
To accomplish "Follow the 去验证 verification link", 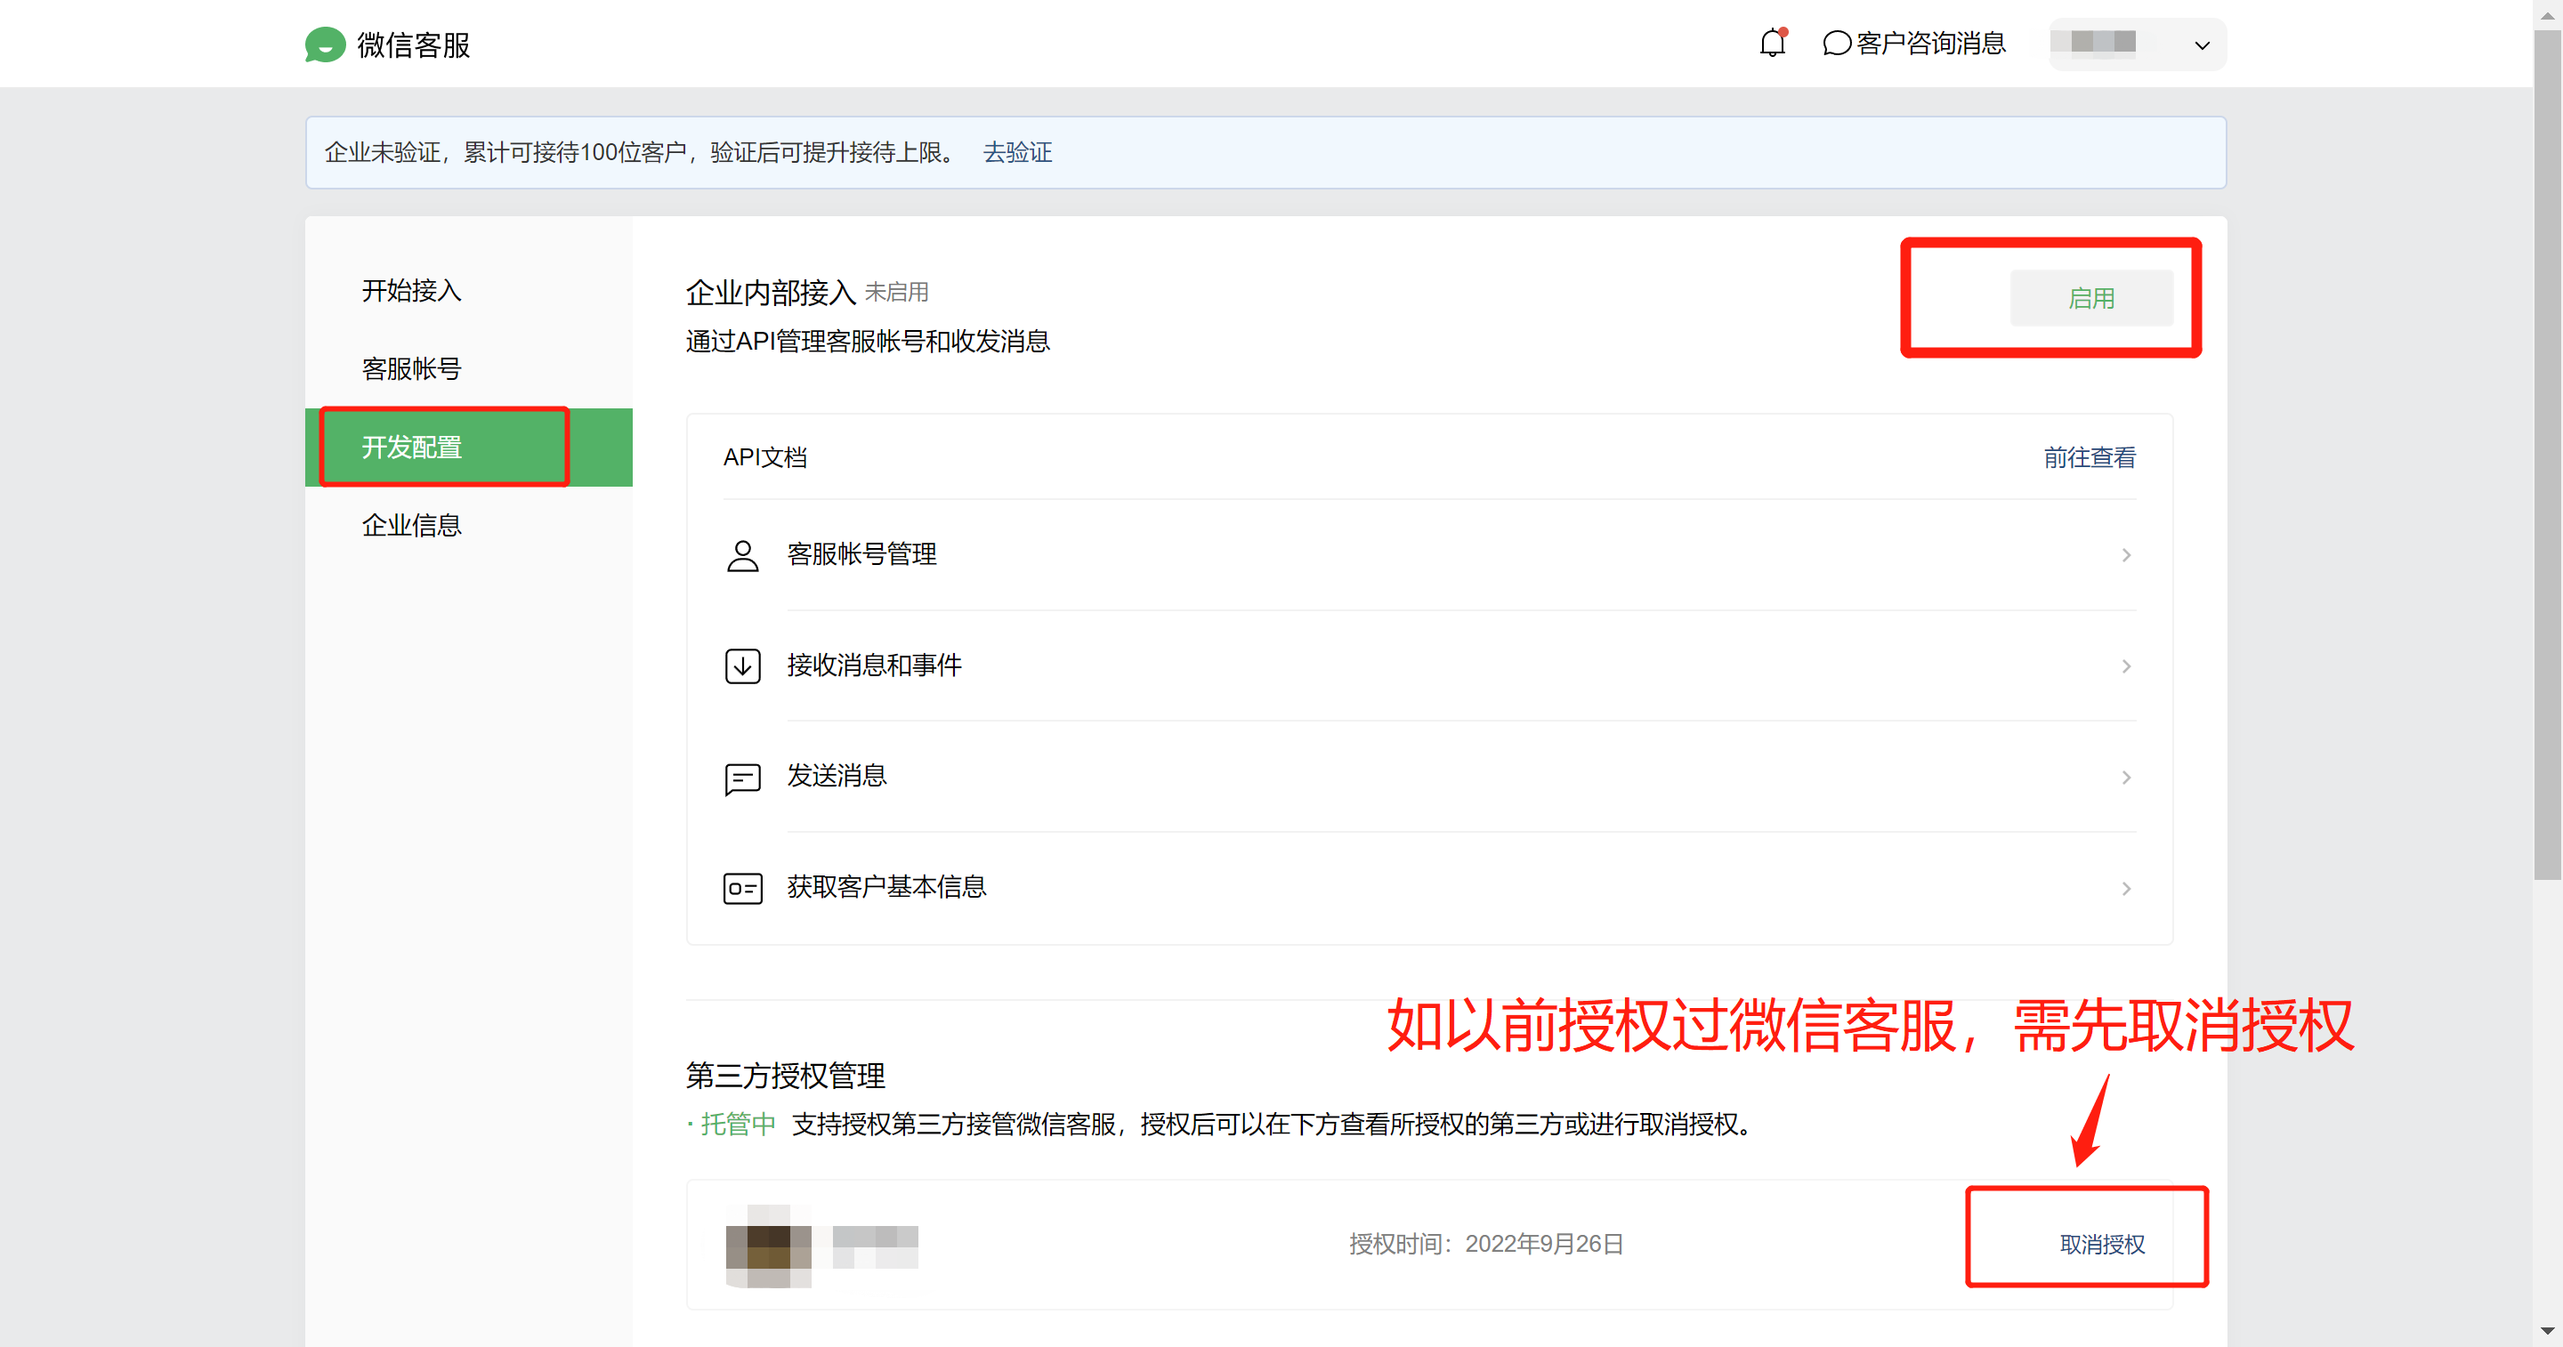I will tap(1017, 152).
